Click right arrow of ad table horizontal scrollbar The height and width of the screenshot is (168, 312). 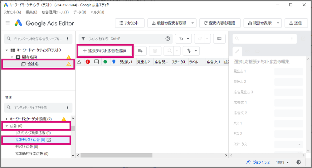coord(226,155)
